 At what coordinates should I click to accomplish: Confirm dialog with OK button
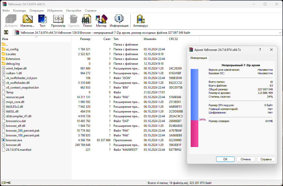tap(225, 159)
